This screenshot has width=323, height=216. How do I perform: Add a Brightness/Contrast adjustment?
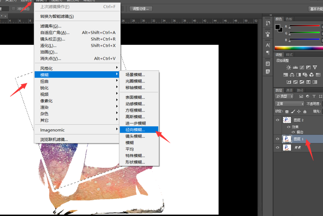tap(289, 67)
